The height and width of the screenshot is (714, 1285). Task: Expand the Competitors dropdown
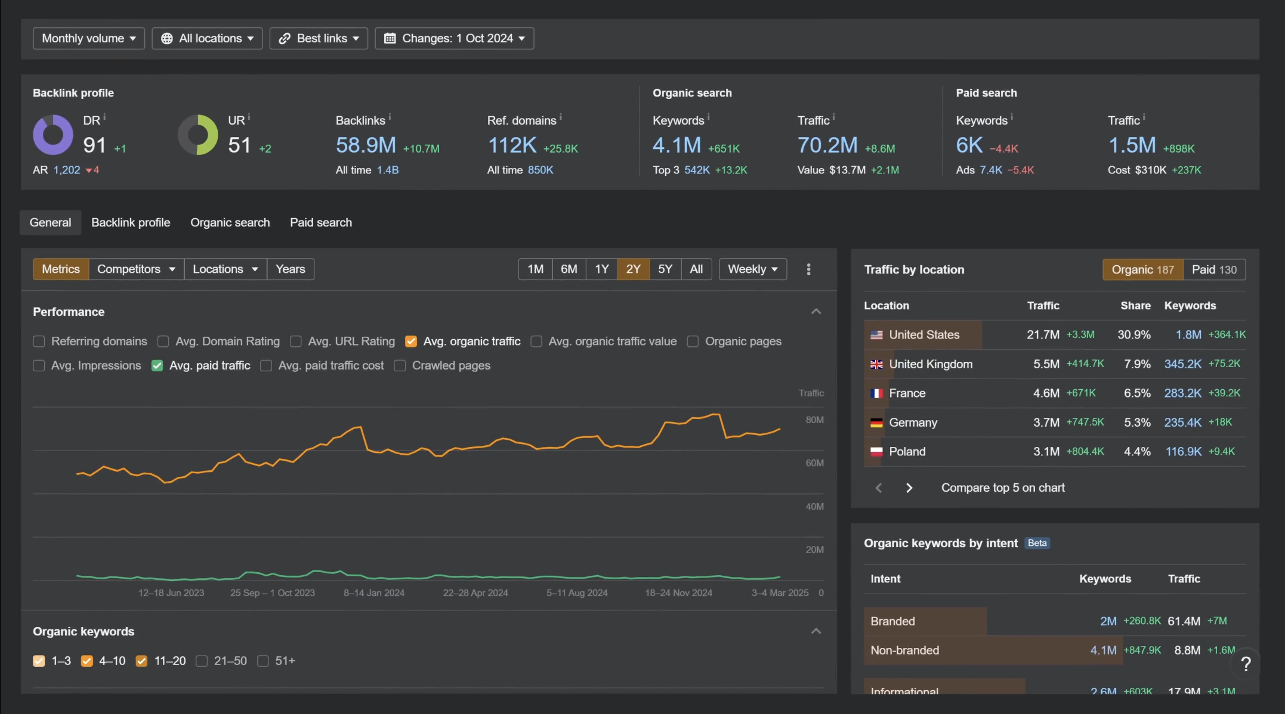click(135, 269)
